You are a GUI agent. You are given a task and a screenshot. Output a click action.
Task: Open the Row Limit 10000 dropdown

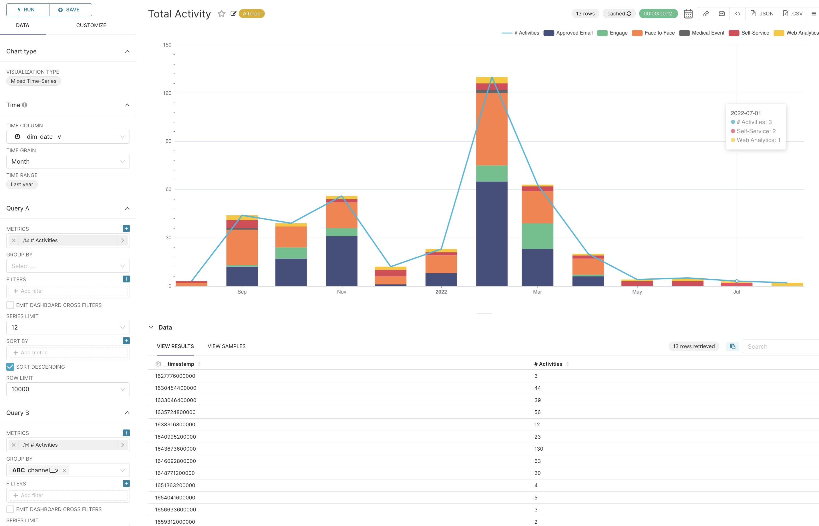[x=68, y=389]
